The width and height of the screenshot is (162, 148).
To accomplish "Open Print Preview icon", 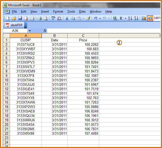I will pyautogui.click(x=46, y=18).
